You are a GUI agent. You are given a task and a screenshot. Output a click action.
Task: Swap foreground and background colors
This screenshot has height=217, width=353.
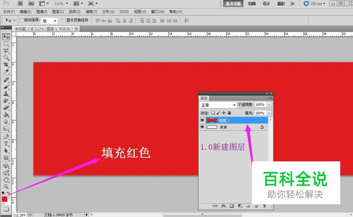[x=8, y=193]
